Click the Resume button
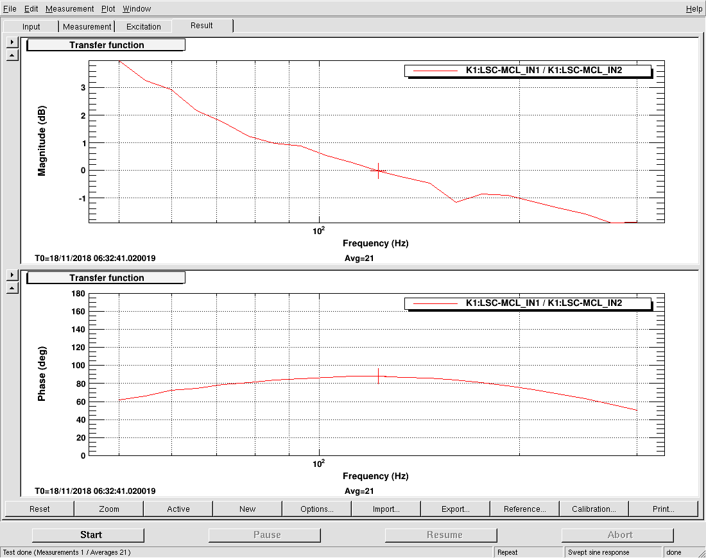706x558 pixels. pos(442,535)
